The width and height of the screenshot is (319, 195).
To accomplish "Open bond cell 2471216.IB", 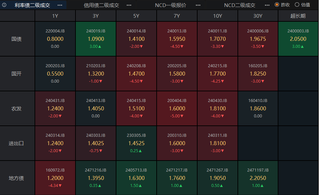I will point(96,178).
